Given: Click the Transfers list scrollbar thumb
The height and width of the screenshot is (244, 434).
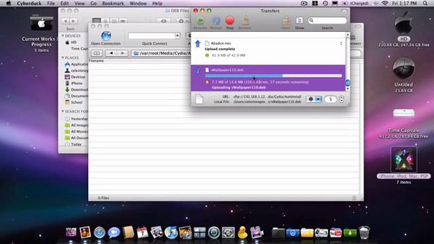Looking at the screenshot, I should pyautogui.click(x=348, y=83).
